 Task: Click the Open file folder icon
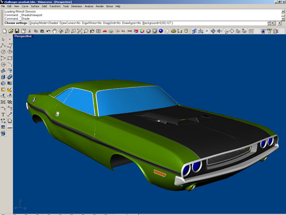[11, 31]
